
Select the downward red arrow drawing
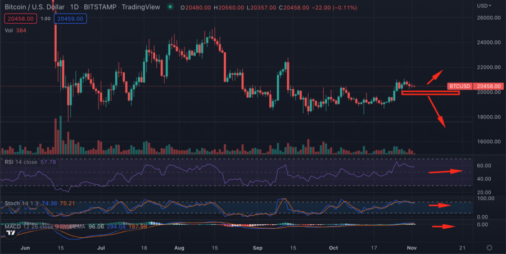click(437, 111)
